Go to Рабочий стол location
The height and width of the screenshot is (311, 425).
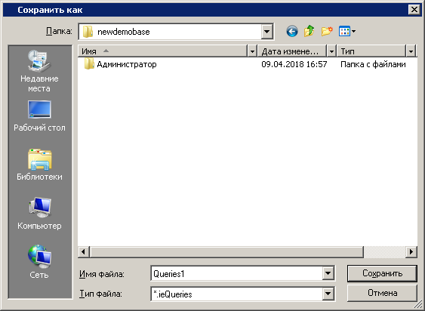(x=39, y=116)
